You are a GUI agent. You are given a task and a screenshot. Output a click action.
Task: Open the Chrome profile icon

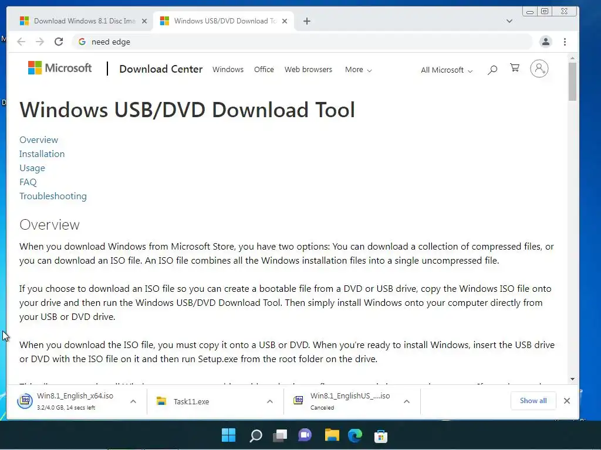545,42
